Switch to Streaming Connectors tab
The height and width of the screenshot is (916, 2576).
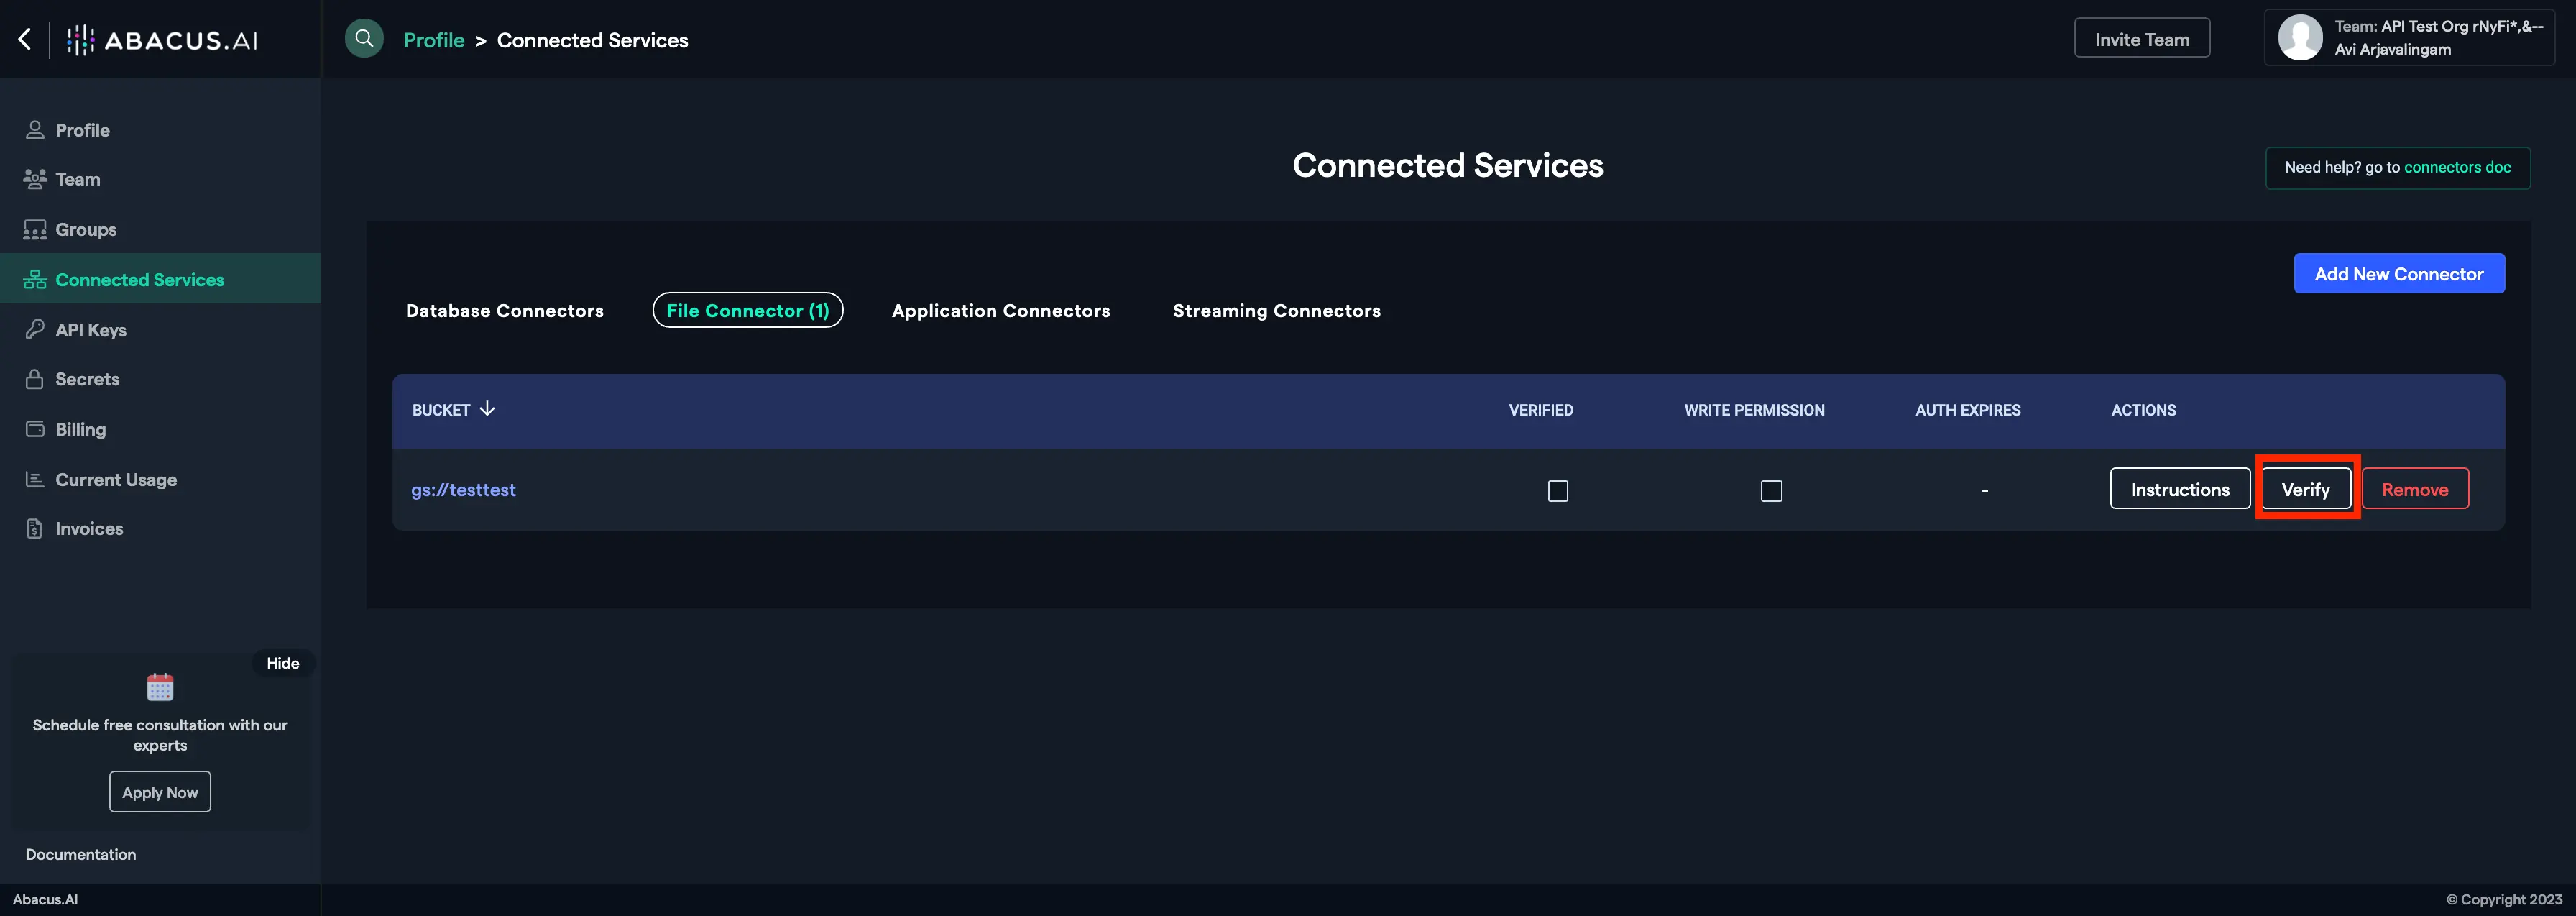coord(1276,311)
